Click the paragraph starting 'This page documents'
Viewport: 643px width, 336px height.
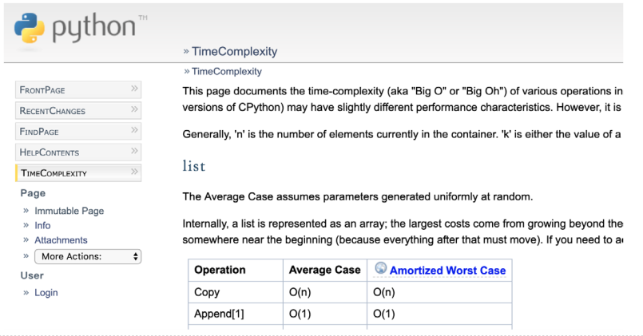click(403, 99)
